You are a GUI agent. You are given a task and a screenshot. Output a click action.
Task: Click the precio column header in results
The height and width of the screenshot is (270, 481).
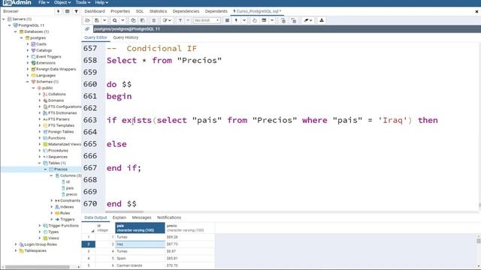[x=189, y=228]
